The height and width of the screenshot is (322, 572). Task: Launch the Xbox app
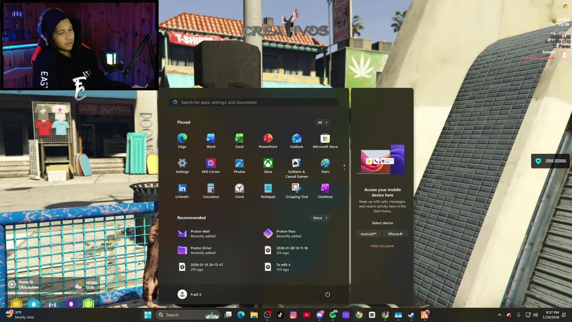268,166
